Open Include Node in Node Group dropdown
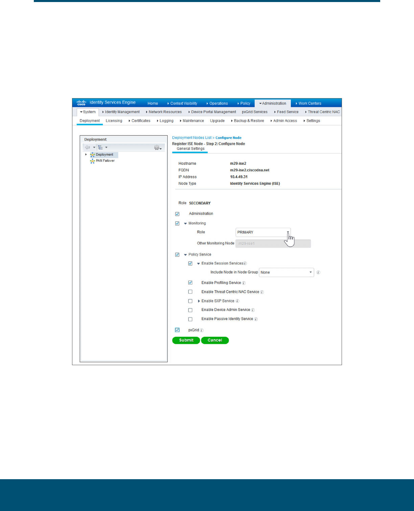The height and width of the screenshot is (511, 414). click(286, 272)
